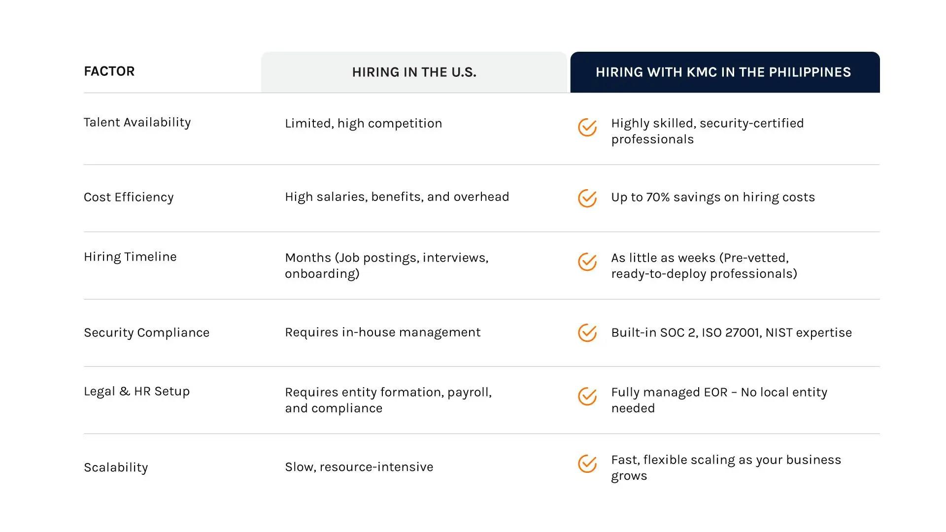The height and width of the screenshot is (532, 946).
Task: Click the Cost Efficiency row label
Action: 129,198
